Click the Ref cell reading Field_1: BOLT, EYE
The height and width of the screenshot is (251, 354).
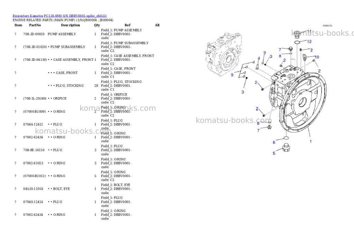[x=116, y=189]
